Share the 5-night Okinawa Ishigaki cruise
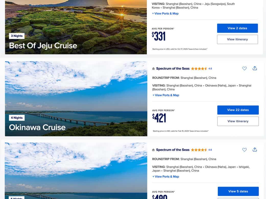The height and width of the screenshot is (199, 266). coord(255,150)
